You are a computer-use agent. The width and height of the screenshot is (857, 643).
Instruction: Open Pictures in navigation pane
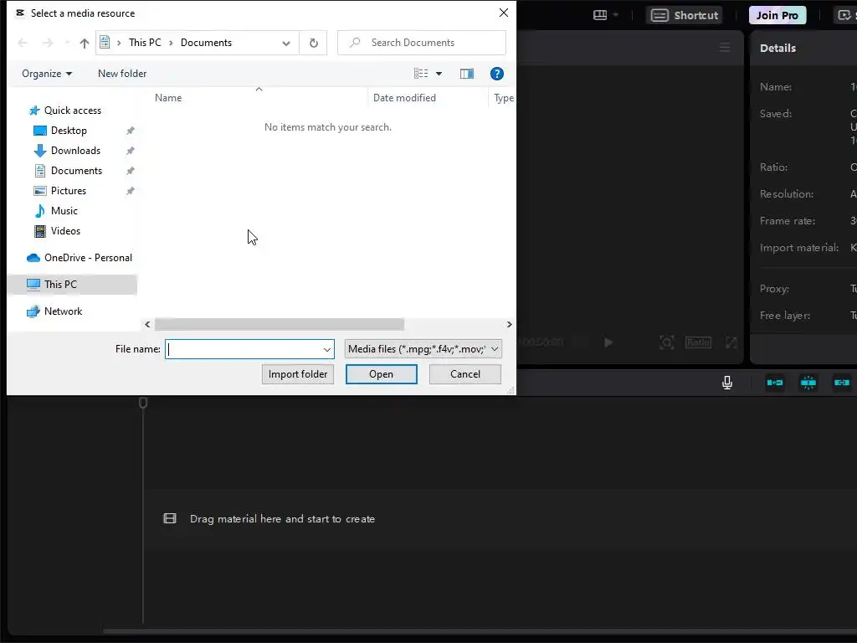(69, 191)
